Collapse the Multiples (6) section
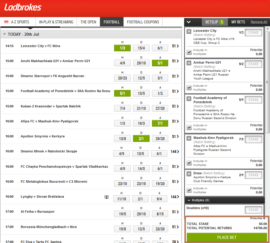Screen dimensions: 270x243 tap(189, 200)
